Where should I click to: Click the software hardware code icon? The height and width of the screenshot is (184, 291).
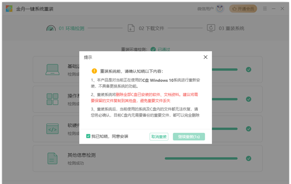coord(52,129)
